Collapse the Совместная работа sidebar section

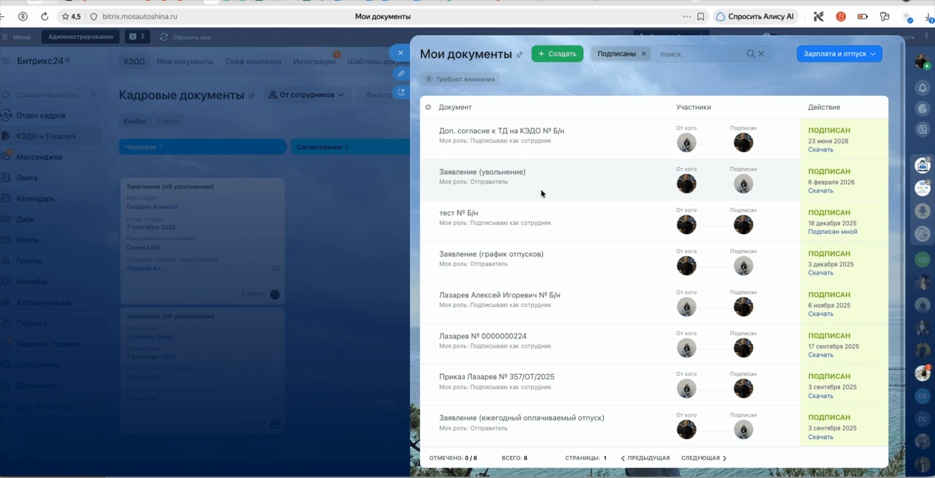point(93,95)
